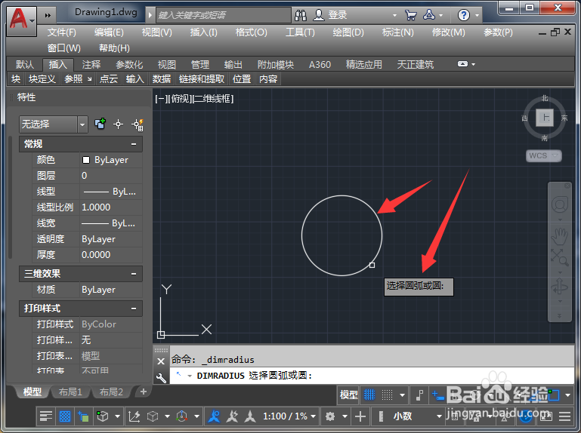
Task: Click the 上 face of the ViewCube
Action: click(545, 118)
